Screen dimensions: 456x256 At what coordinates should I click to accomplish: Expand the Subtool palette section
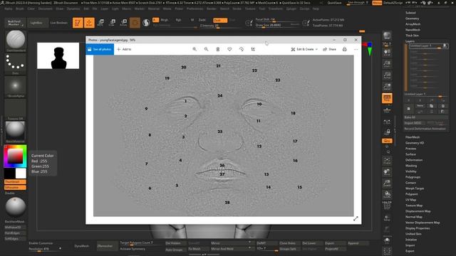click(x=410, y=13)
